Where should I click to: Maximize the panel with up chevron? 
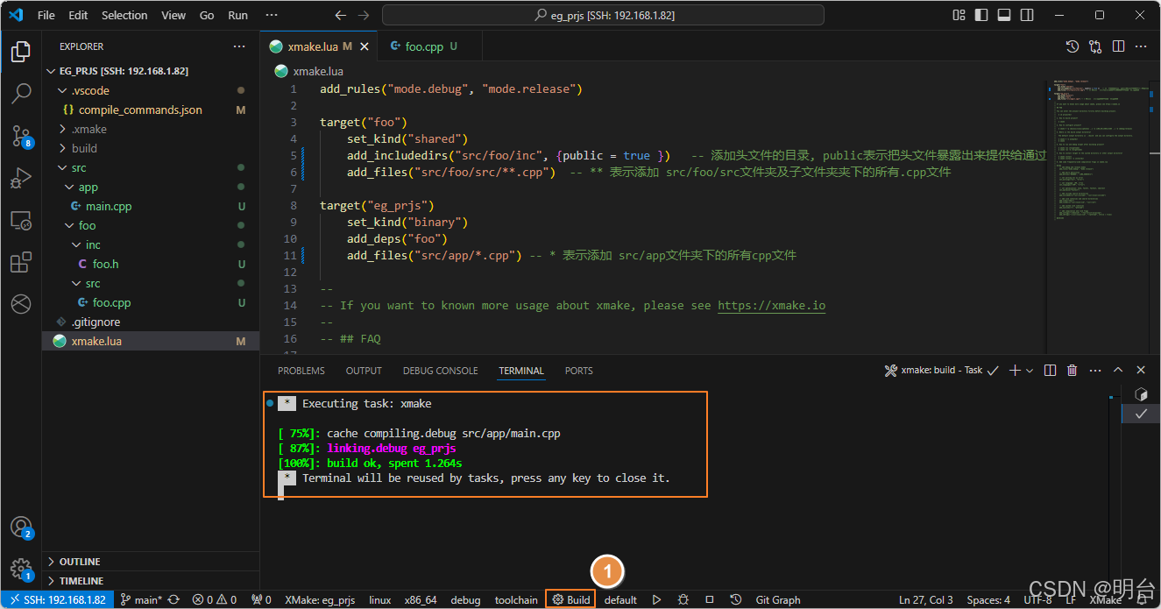coord(1119,371)
